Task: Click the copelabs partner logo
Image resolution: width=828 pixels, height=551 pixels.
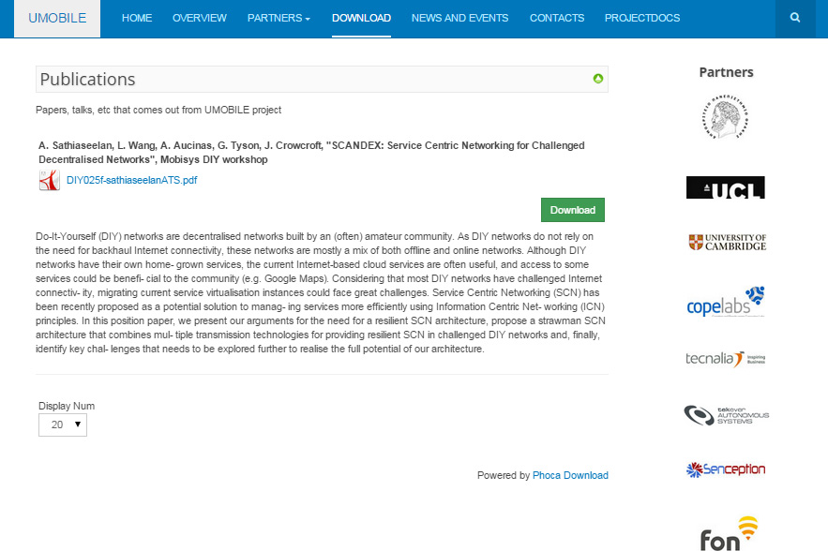Action: [726, 302]
